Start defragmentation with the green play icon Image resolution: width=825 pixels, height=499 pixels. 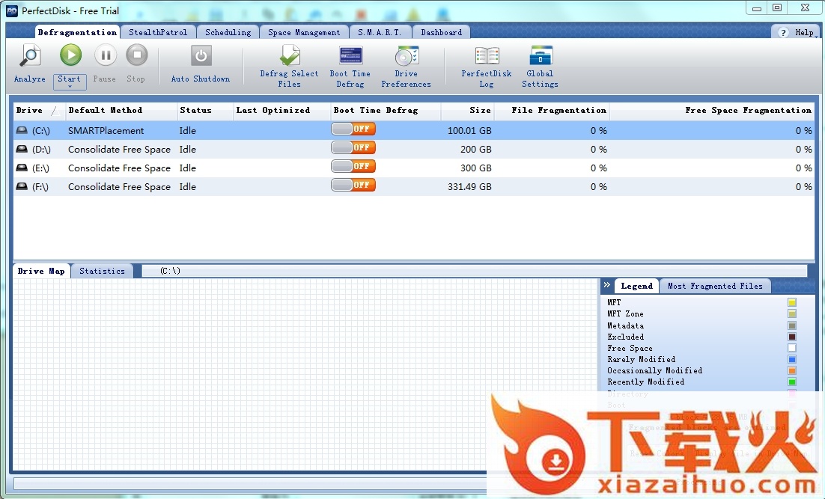pos(70,55)
